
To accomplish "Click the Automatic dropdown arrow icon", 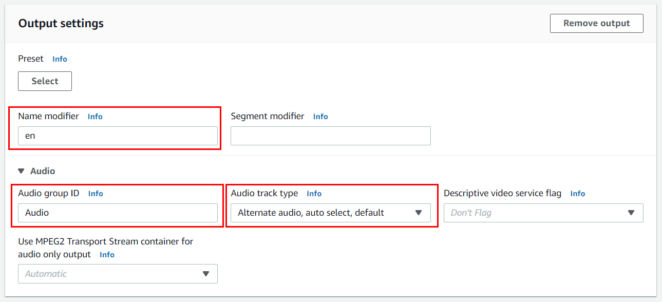I will (206, 274).
